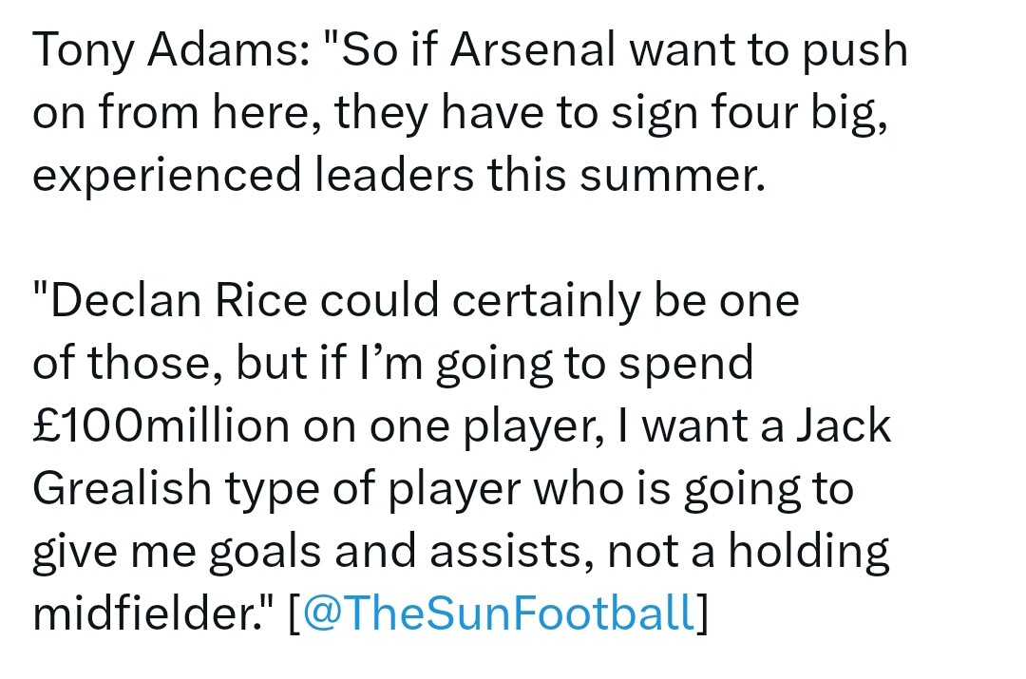Click the word "midfielder." on the last line
Image resolution: width=1026 pixels, height=679 pixels.
(x=148, y=614)
